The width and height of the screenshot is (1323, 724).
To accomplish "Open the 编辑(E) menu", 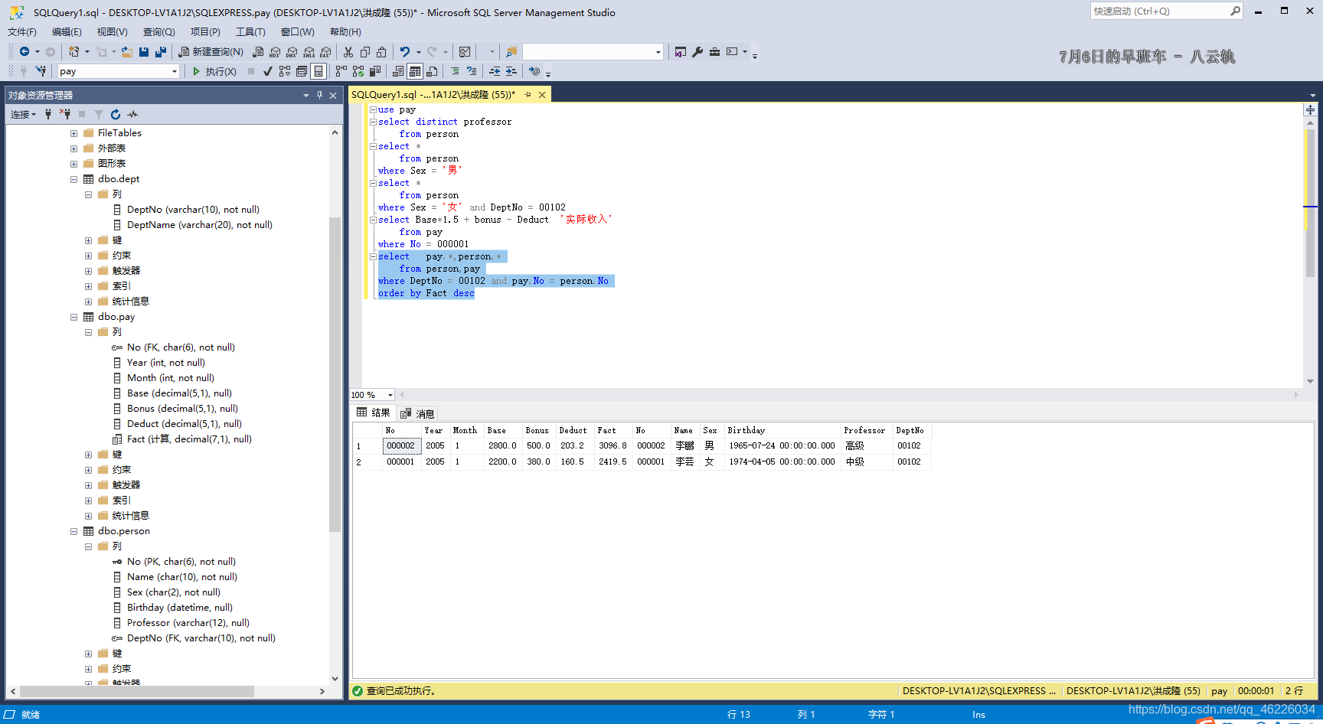I will 67,32.
